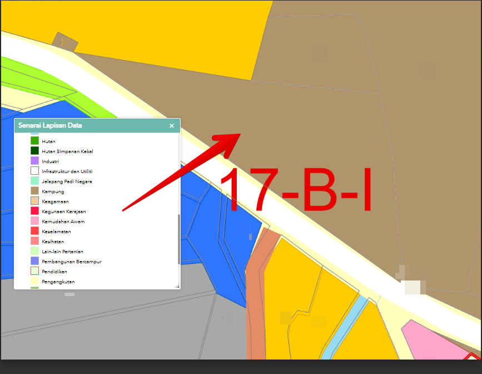The width and height of the screenshot is (482, 374).
Task: Click the Lain-lain Pertanian legend label
Action: click(62, 252)
